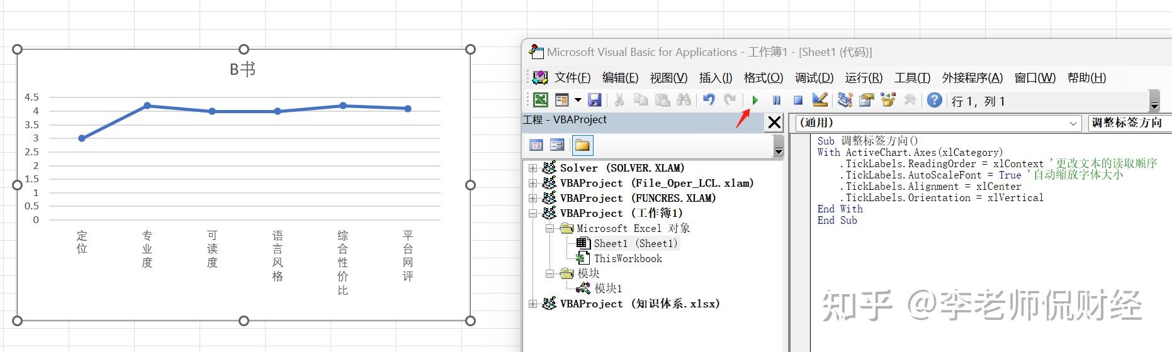The height and width of the screenshot is (352, 1172).
Task: Open the 插入(I) menu
Action: pos(716,77)
